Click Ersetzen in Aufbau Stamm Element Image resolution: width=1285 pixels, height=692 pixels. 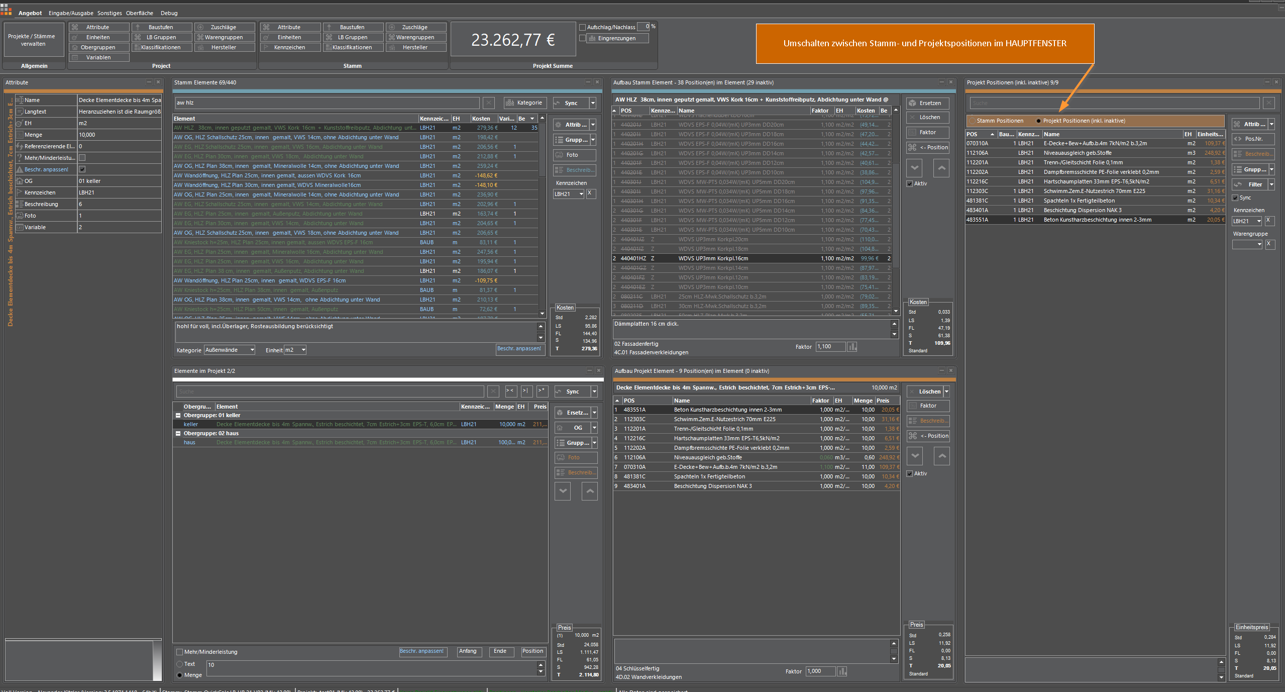click(x=927, y=103)
